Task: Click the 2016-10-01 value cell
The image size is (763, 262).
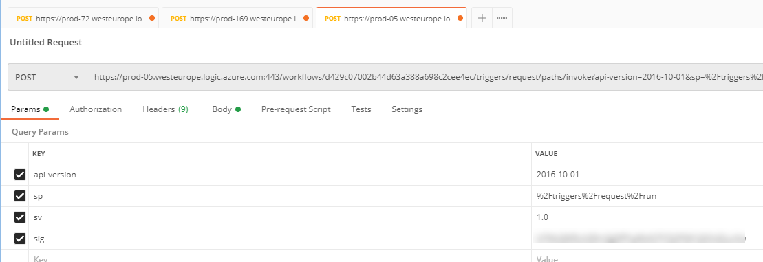Action: (647, 175)
